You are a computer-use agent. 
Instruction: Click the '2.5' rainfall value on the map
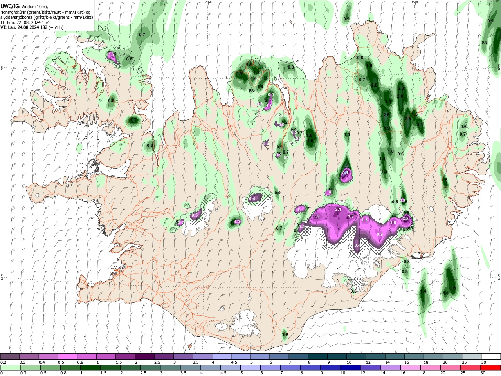(x=407, y=119)
